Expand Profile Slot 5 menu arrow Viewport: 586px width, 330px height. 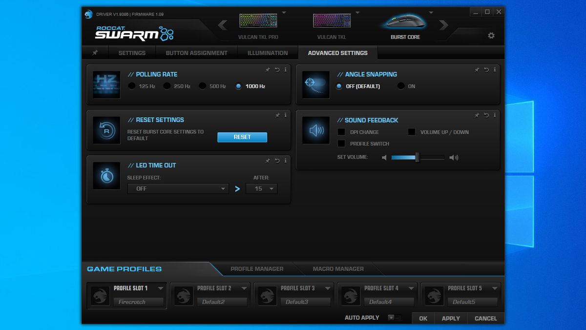(x=494, y=289)
